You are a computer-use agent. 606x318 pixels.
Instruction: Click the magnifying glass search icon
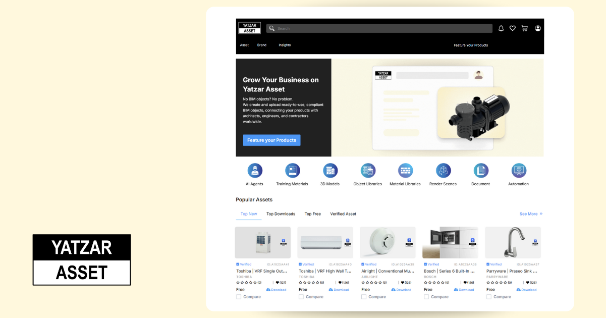point(272,28)
